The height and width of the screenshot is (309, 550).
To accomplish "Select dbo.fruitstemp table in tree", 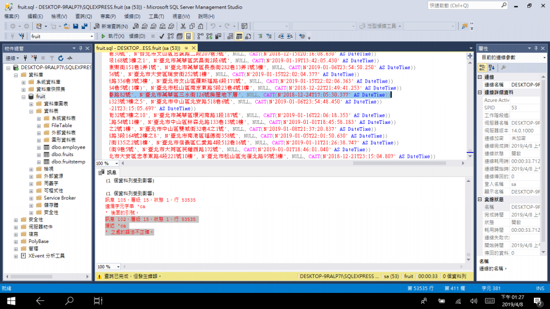I will click(68, 162).
